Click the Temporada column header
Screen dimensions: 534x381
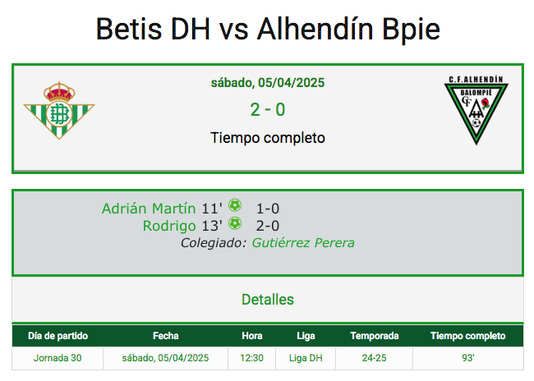[375, 336]
